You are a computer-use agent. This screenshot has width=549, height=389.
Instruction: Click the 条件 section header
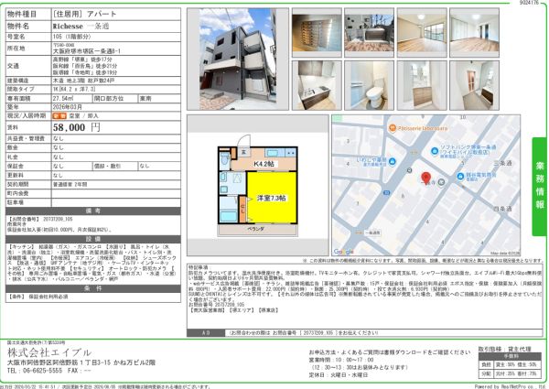pyautogui.click(x=93, y=288)
